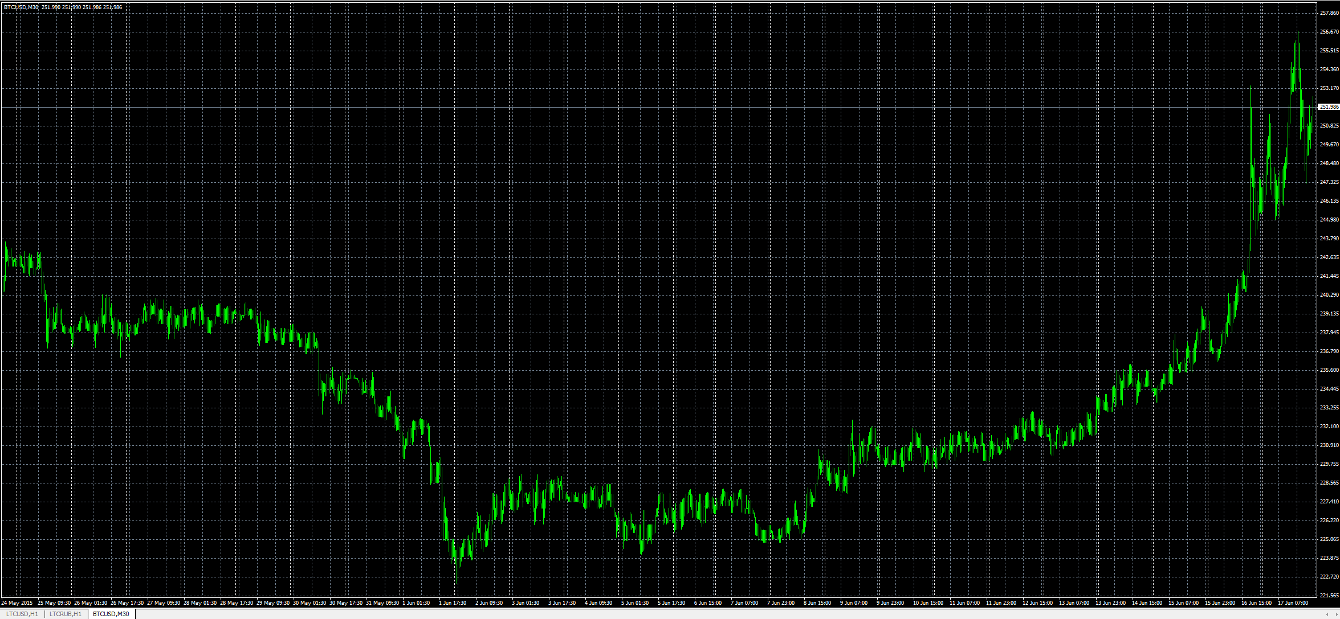Select the BTCUSD,M30 chart tab

click(x=111, y=614)
